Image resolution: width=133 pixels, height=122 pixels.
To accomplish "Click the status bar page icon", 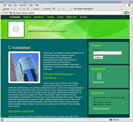I will click(x=2, y=120).
